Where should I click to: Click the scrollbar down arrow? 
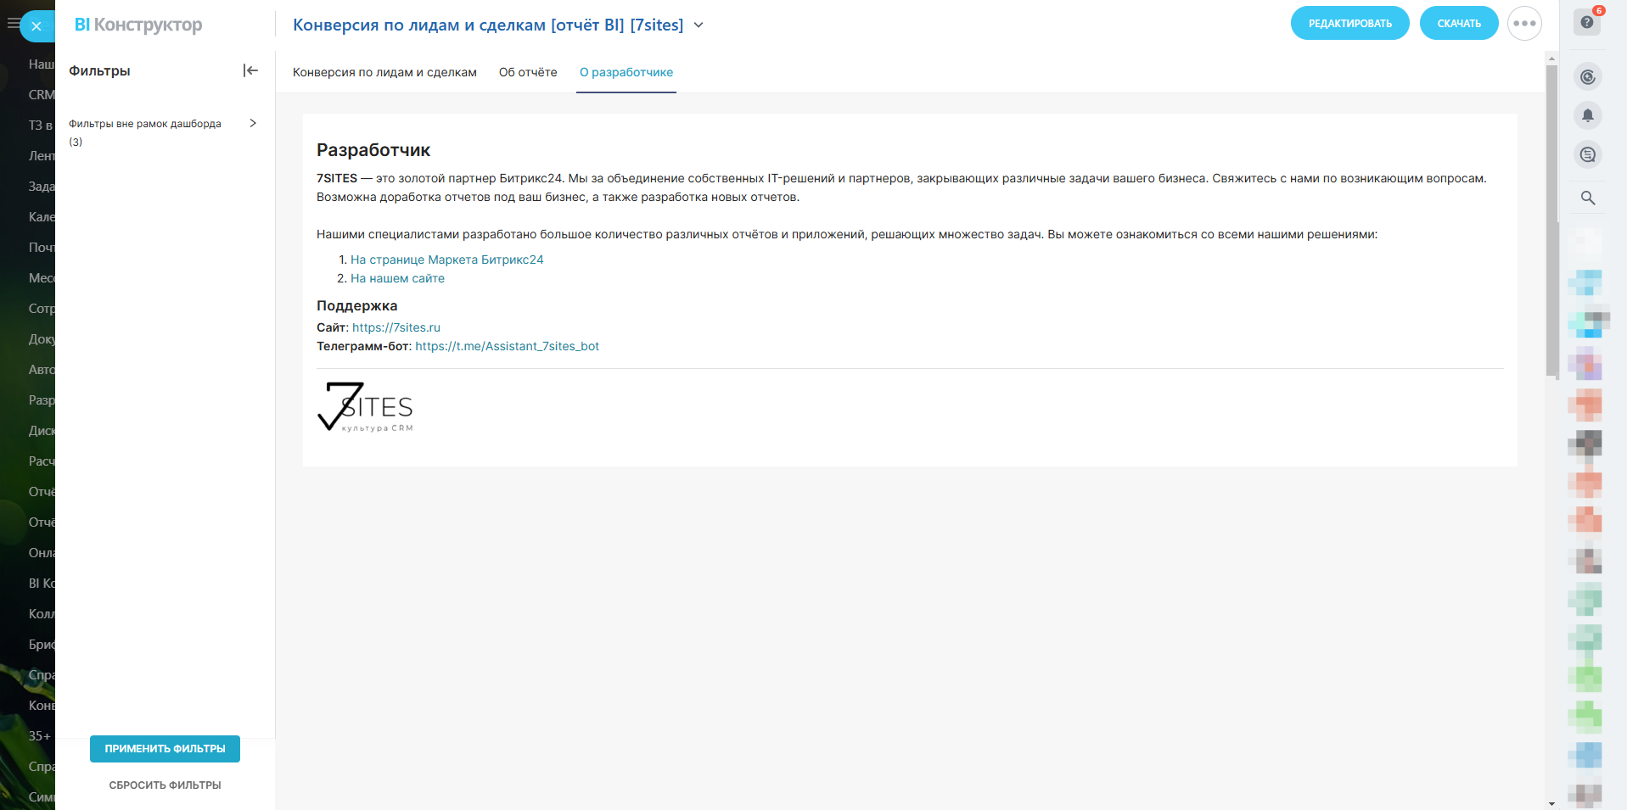click(x=1551, y=803)
